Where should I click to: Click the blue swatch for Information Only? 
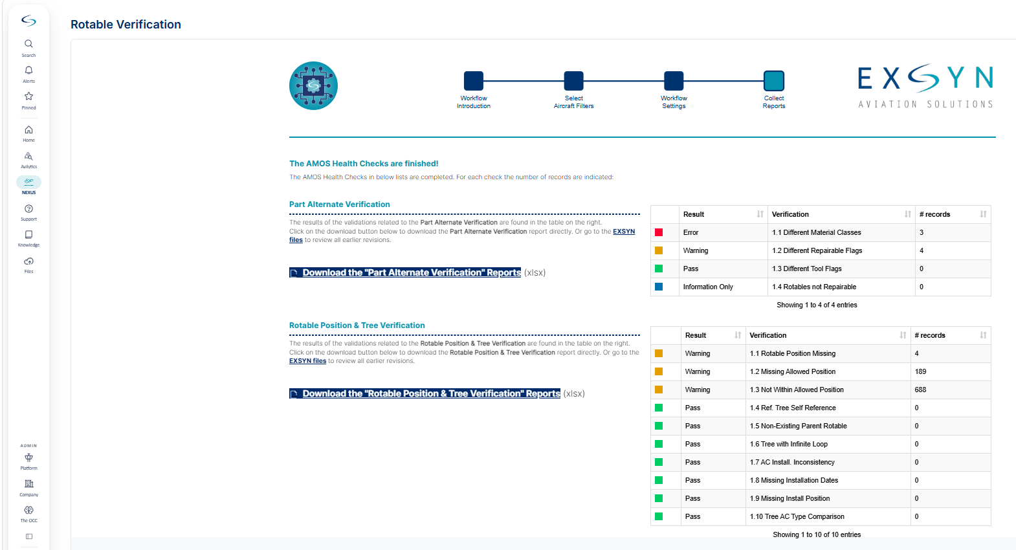click(659, 287)
